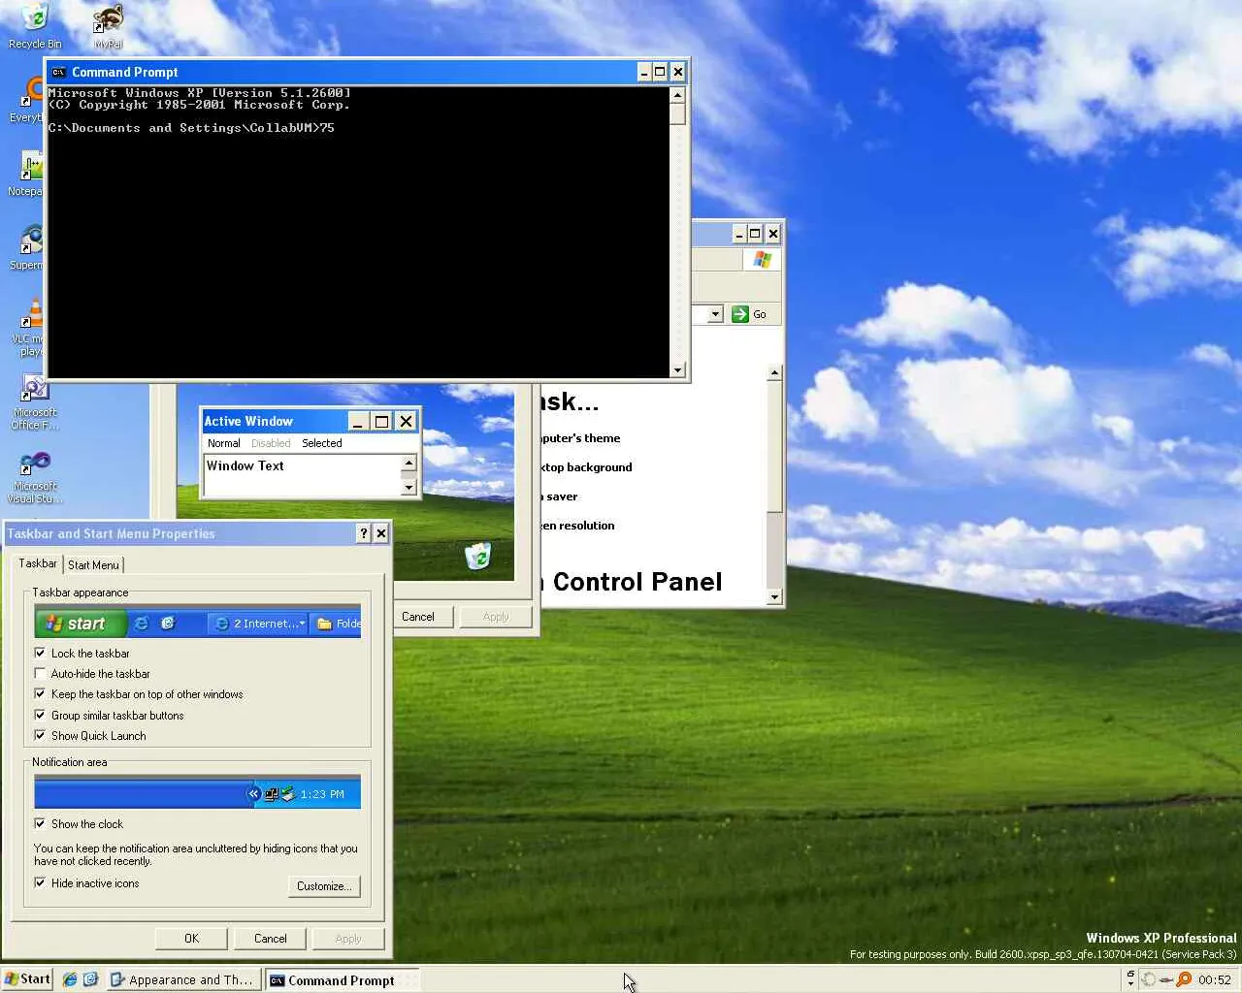Open the Safely Remove Hardware tray icon
The height and width of the screenshot is (993, 1242).
tap(1166, 979)
